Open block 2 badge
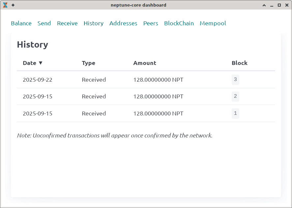Screen dimensions: 292x208 tap(235, 96)
